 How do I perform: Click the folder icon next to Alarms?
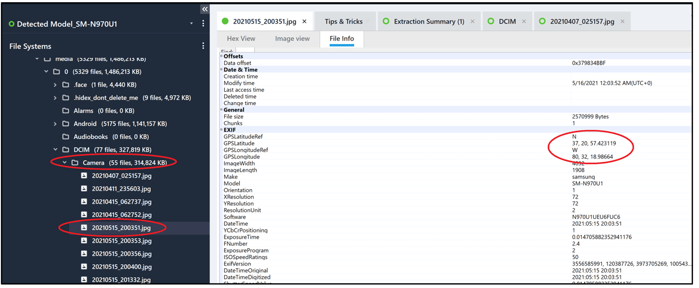coord(66,111)
